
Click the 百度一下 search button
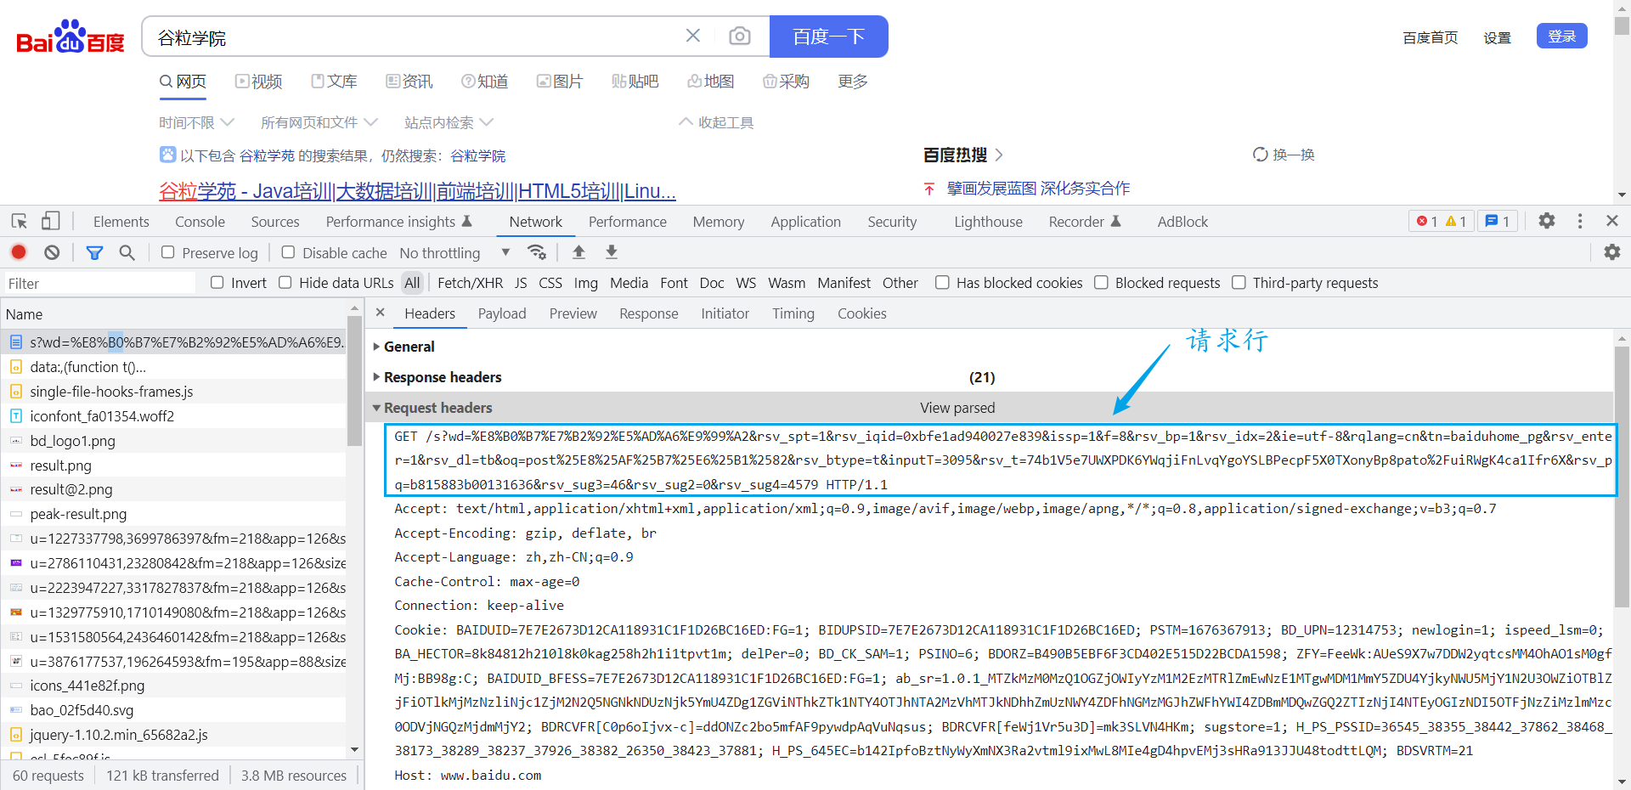(829, 37)
